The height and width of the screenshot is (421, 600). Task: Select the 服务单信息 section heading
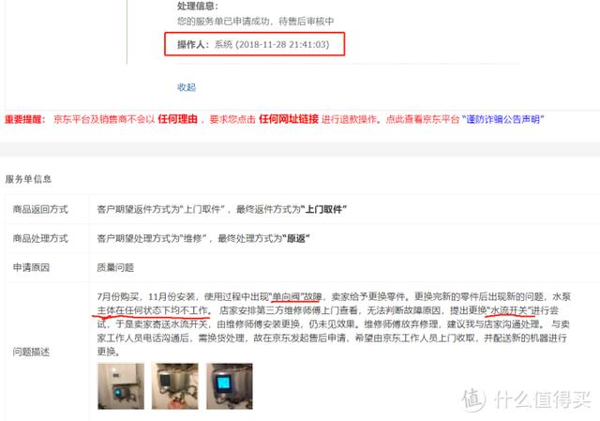pyautogui.click(x=28, y=179)
